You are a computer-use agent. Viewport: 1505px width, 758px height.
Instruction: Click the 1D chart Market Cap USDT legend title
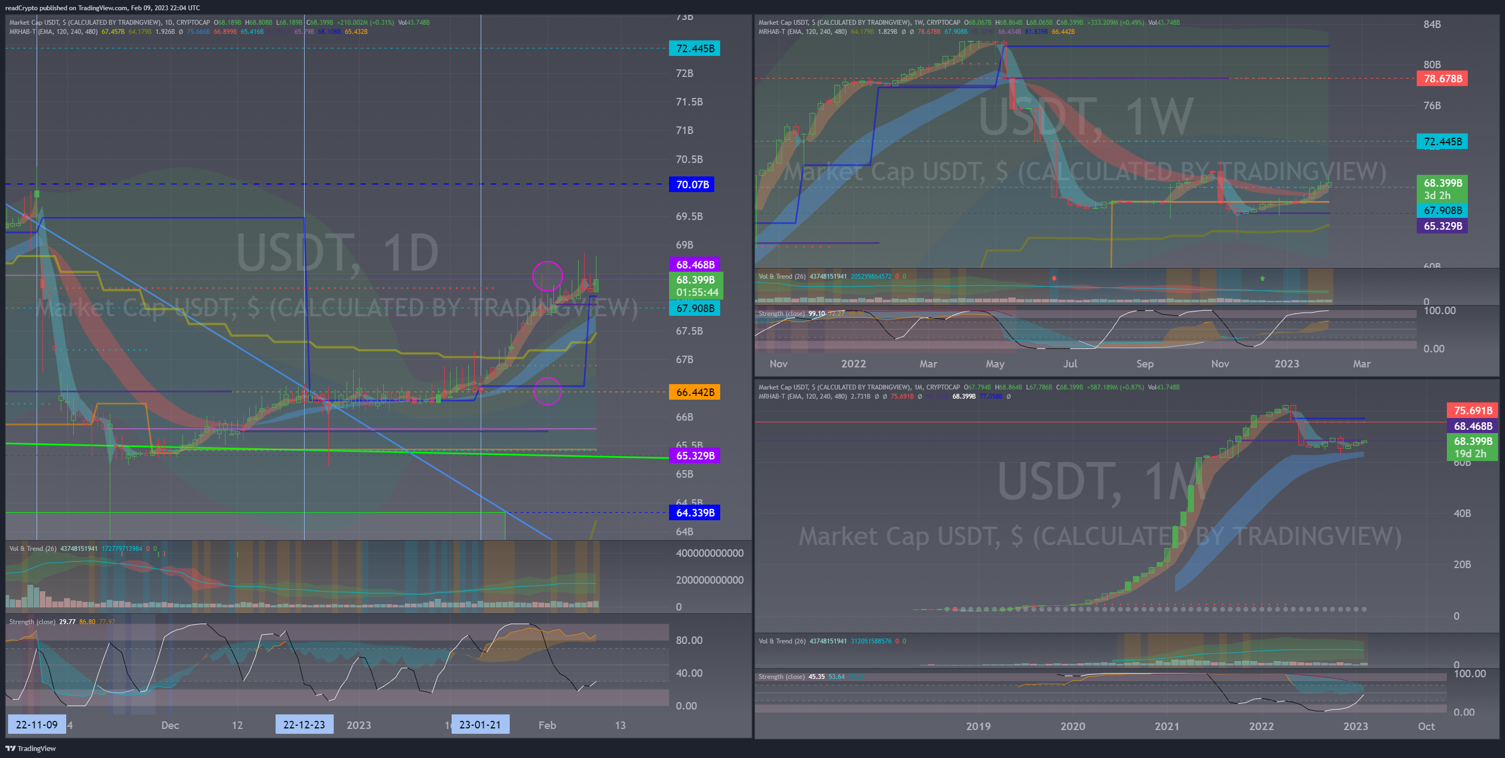click(x=109, y=22)
